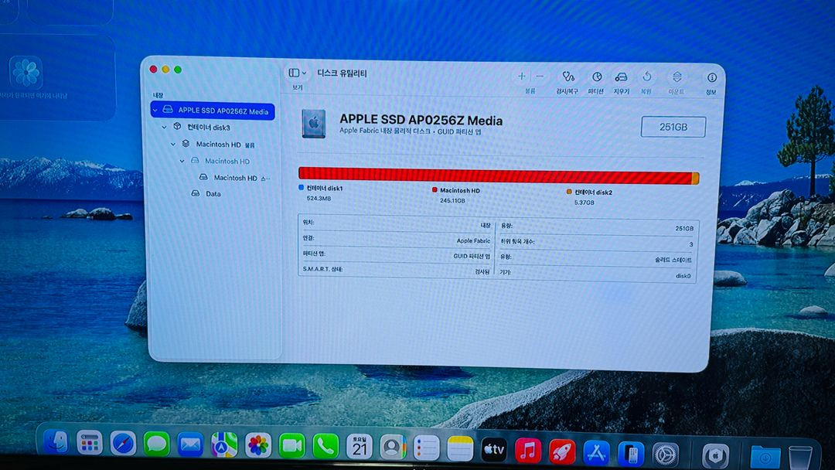Open the 파티션 partition tool
Screen dimensions: 835x470
pyautogui.click(x=595, y=77)
